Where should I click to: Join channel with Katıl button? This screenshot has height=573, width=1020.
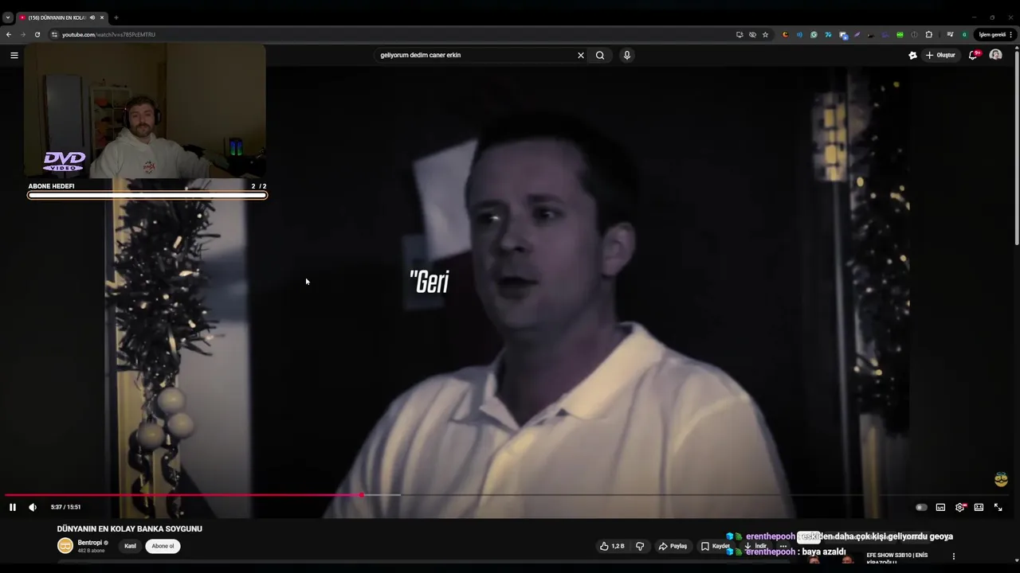[x=130, y=546]
